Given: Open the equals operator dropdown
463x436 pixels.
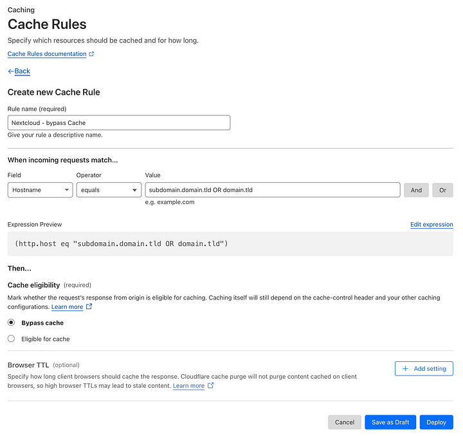Looking at the screenshot, I should click(109, 190).
